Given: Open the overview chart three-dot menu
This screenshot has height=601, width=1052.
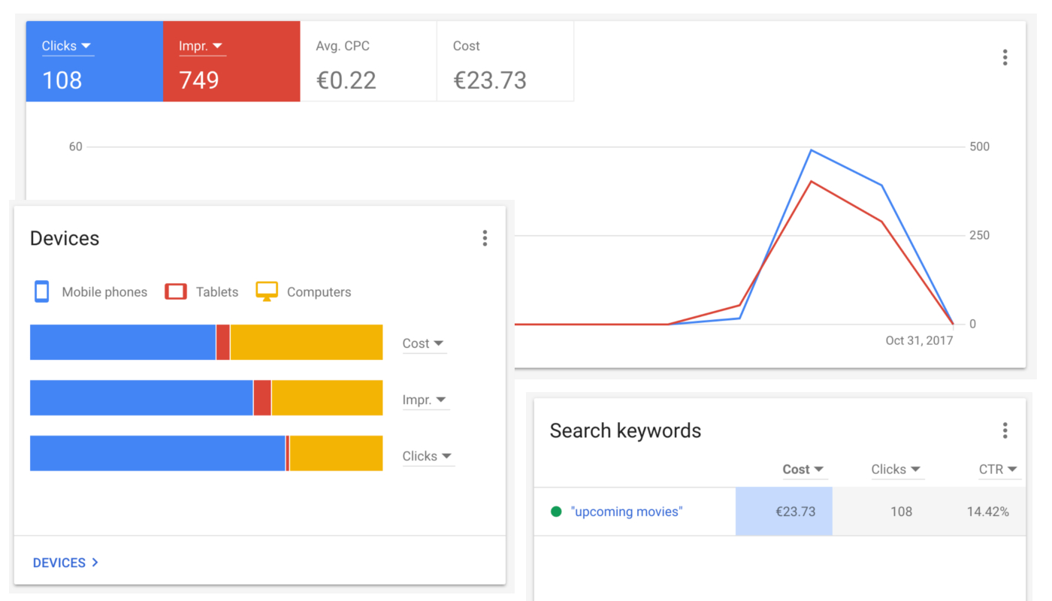Looking at the screenshot, I should [1005, 58].
